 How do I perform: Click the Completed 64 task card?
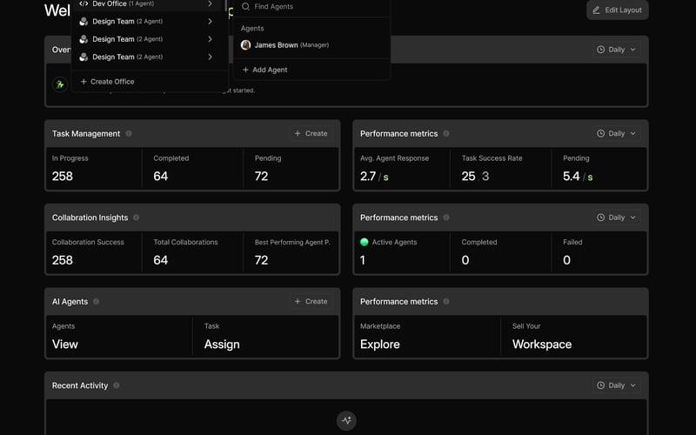[x=192, y=169]
